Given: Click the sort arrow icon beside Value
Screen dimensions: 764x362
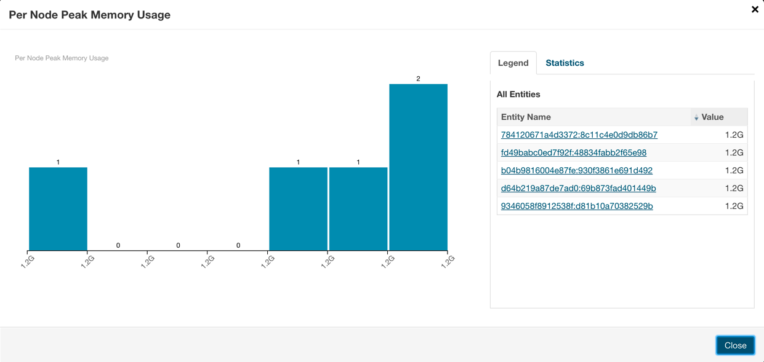Looking at the screenshot, I should point(696,117).
